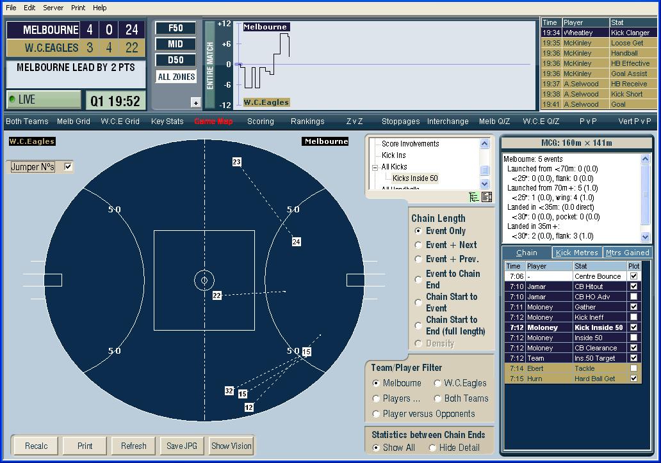661x463 pixels.
Task: Click the Show Vision button
Action: 231,446
